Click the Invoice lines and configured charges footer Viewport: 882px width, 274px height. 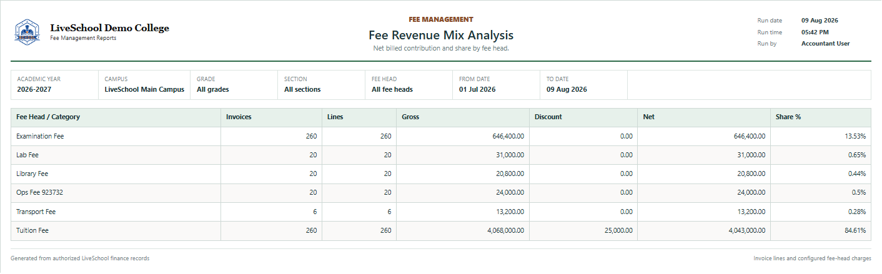pos(812,258)
